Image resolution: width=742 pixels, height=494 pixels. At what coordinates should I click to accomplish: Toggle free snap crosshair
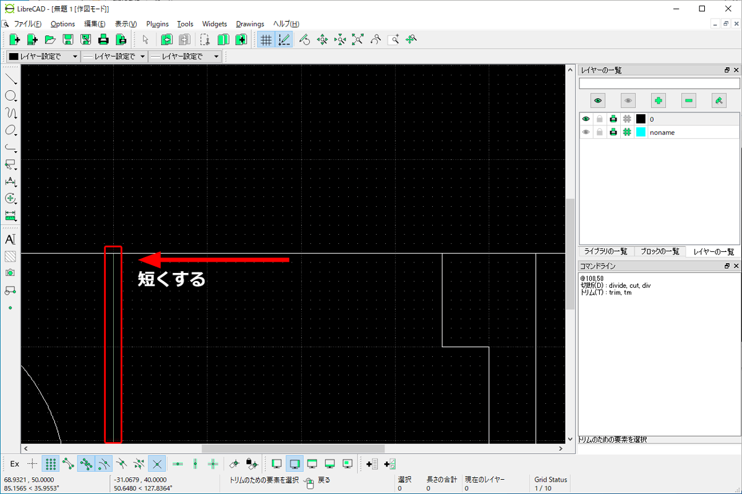coord(33,463)
